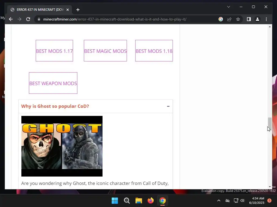Open File Explorer from the taskbar

pyautogui.click(x=139, y=201)
